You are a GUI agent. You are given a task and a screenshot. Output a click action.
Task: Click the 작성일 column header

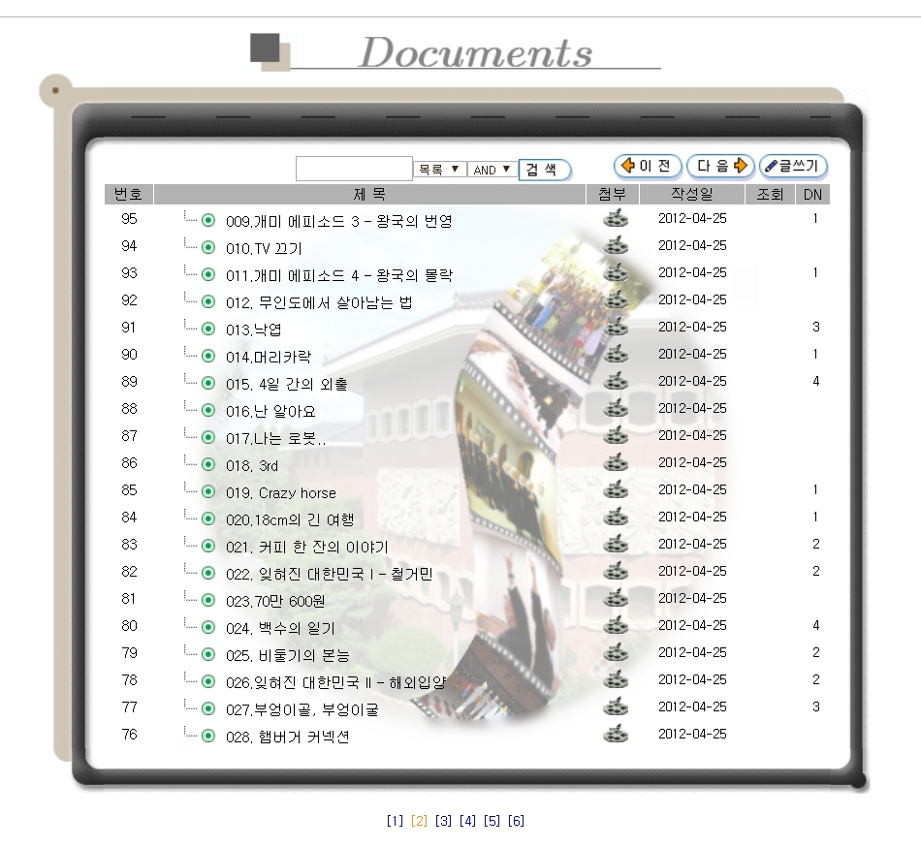[692, 195]
